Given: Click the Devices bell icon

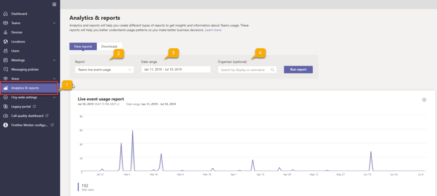Looking at the screenshot, I should tap(5, 32).
